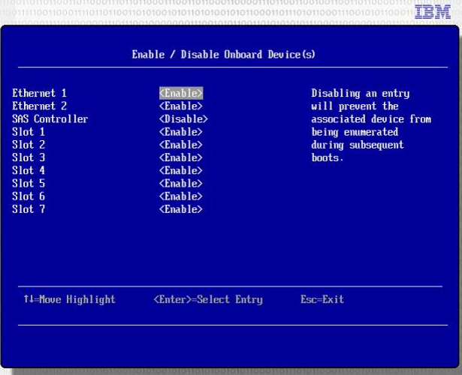
Task: Click the Enter=Select Entry hint
Action: [x=208, y=299]
